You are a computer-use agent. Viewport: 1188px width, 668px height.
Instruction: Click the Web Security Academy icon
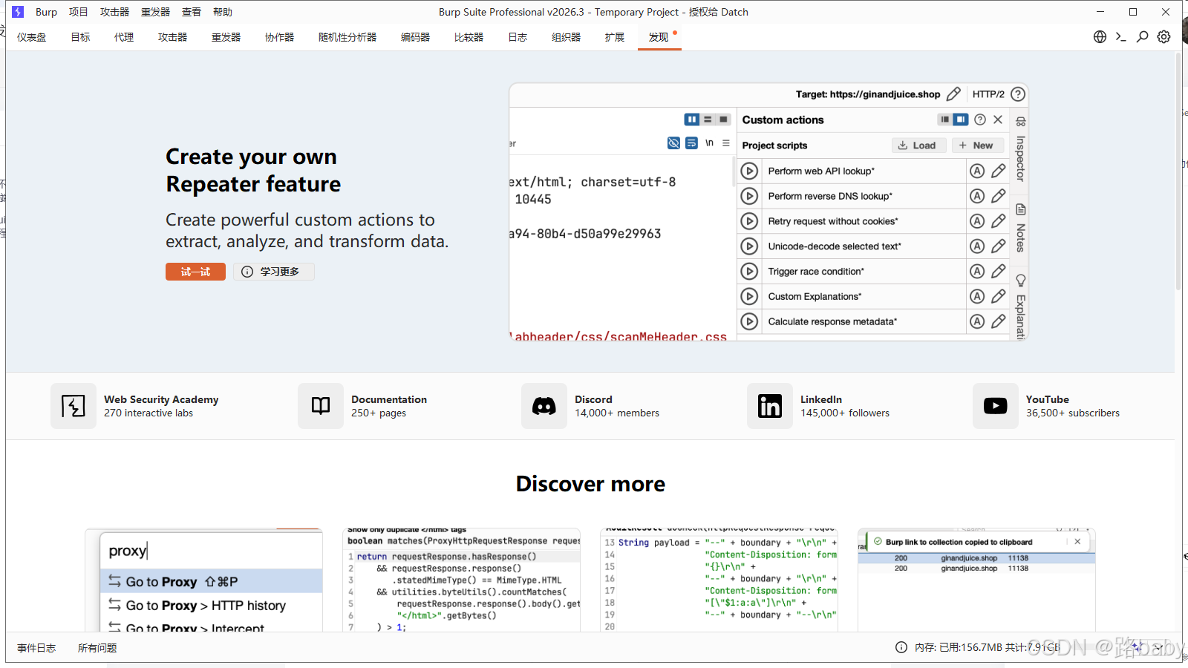click(74, 406)
